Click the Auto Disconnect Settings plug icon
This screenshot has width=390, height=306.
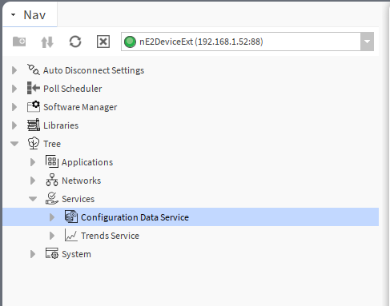point(34,70)
